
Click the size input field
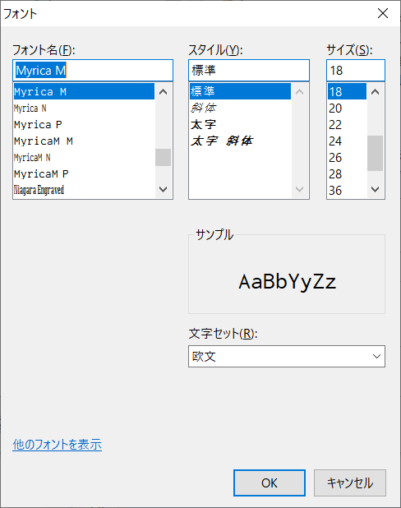coord(356,71)
